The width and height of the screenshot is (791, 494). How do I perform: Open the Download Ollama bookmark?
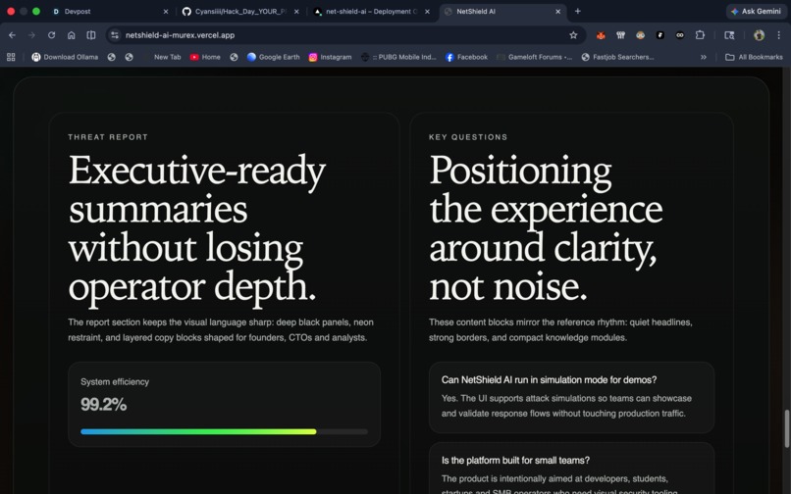(65, 57)
